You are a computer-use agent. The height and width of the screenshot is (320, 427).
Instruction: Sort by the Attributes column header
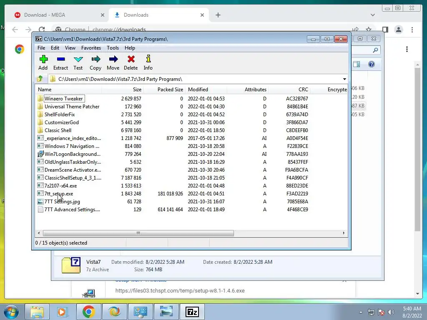point(248,90)
